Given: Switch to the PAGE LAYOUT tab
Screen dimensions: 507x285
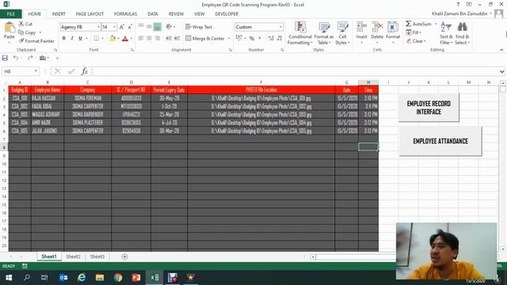Looking at the screenshot, I should coord(90,14).
